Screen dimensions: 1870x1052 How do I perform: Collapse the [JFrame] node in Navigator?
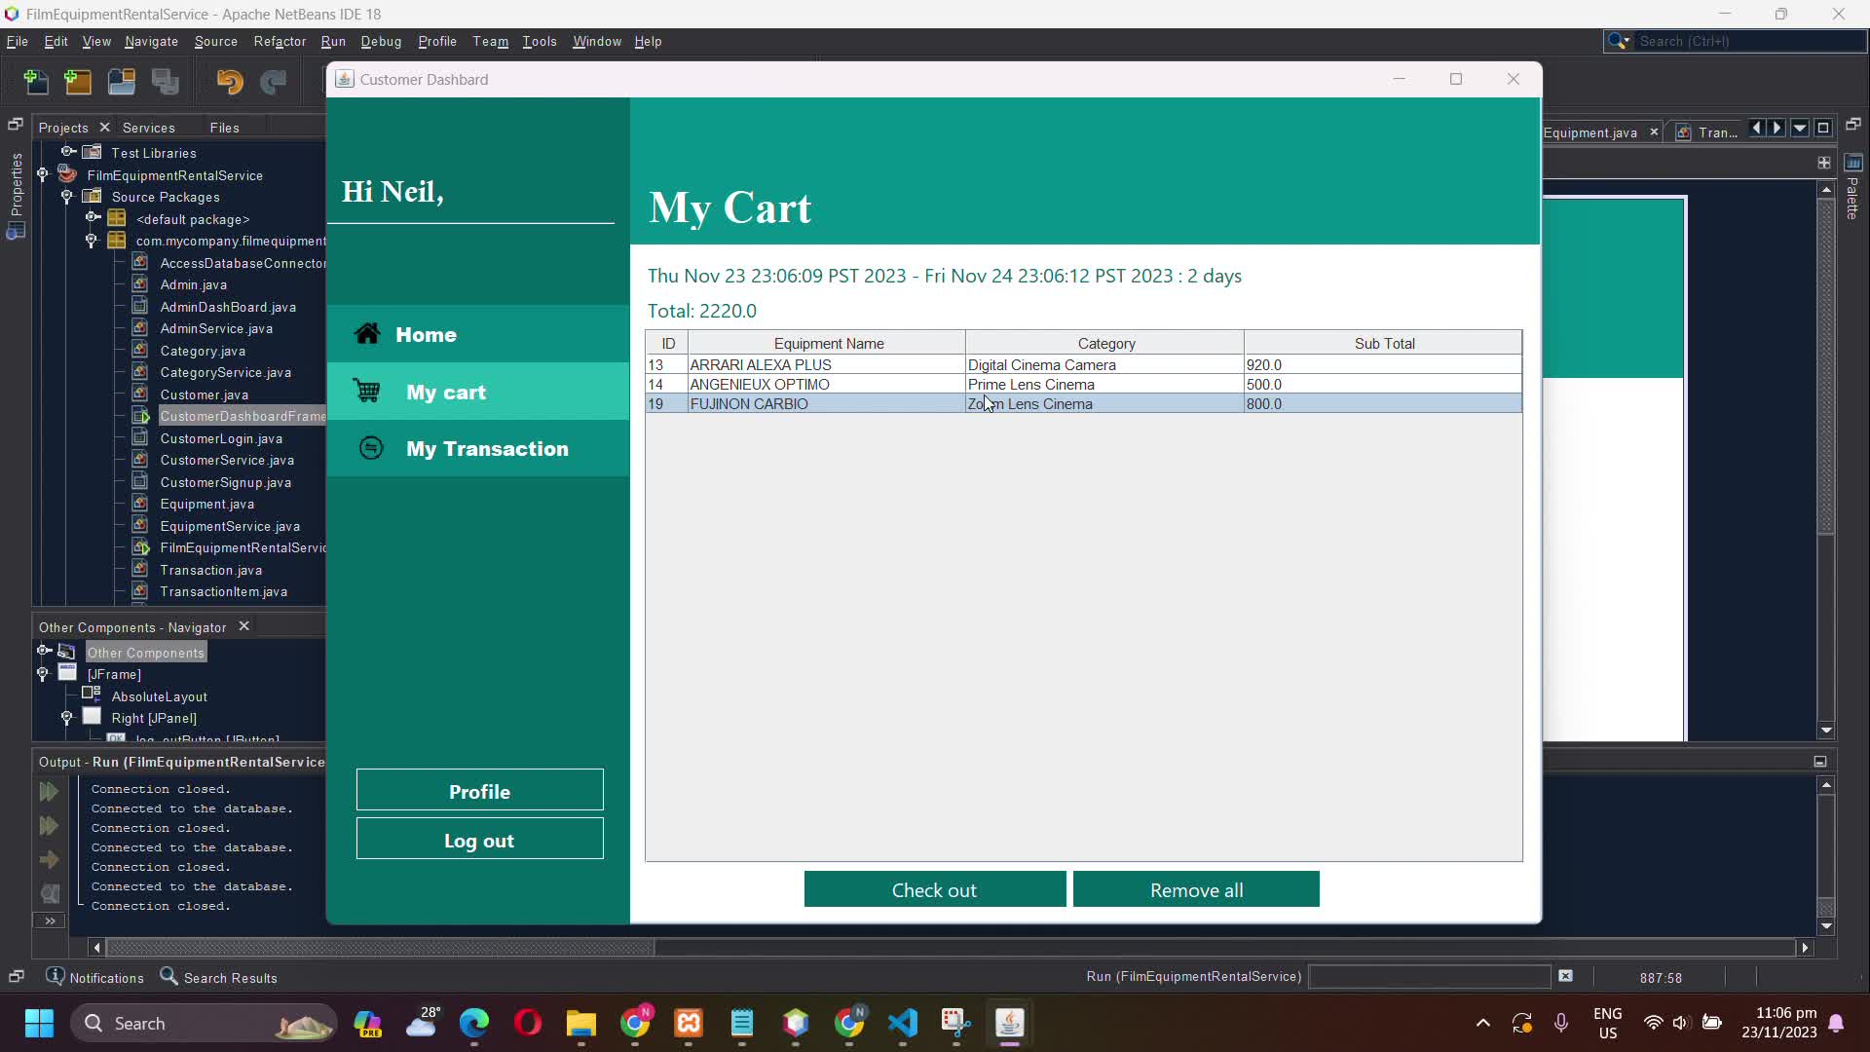coord(43,674)
